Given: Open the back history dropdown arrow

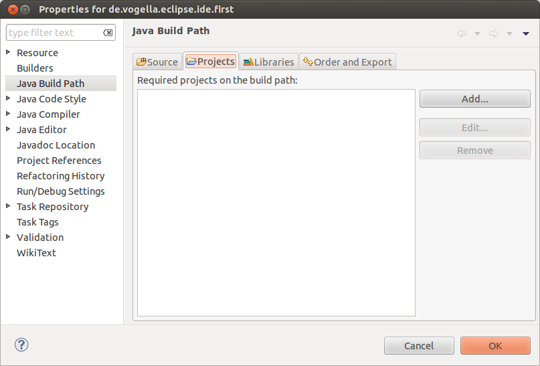Looking at the screenshot, I should coord(477,33).
